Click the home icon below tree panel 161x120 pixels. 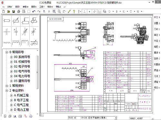(31, 116)
